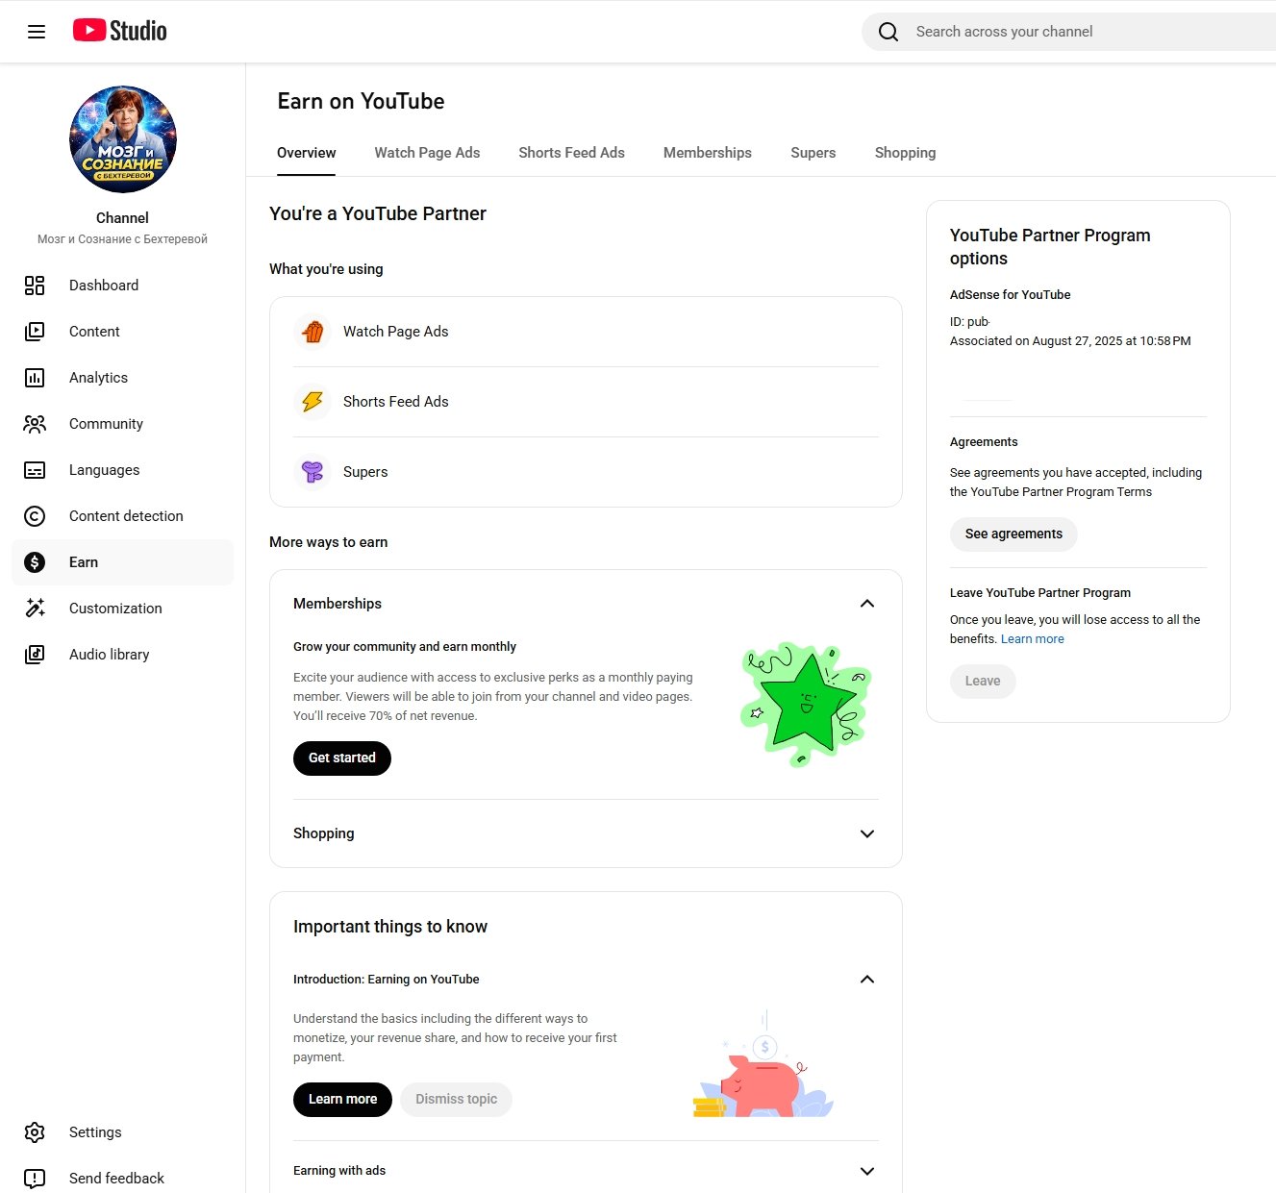Image resolution: width=1276 pixels, height=1193 pixels.
Task: Open Settings gear in sidebar
Action: 35,1132
